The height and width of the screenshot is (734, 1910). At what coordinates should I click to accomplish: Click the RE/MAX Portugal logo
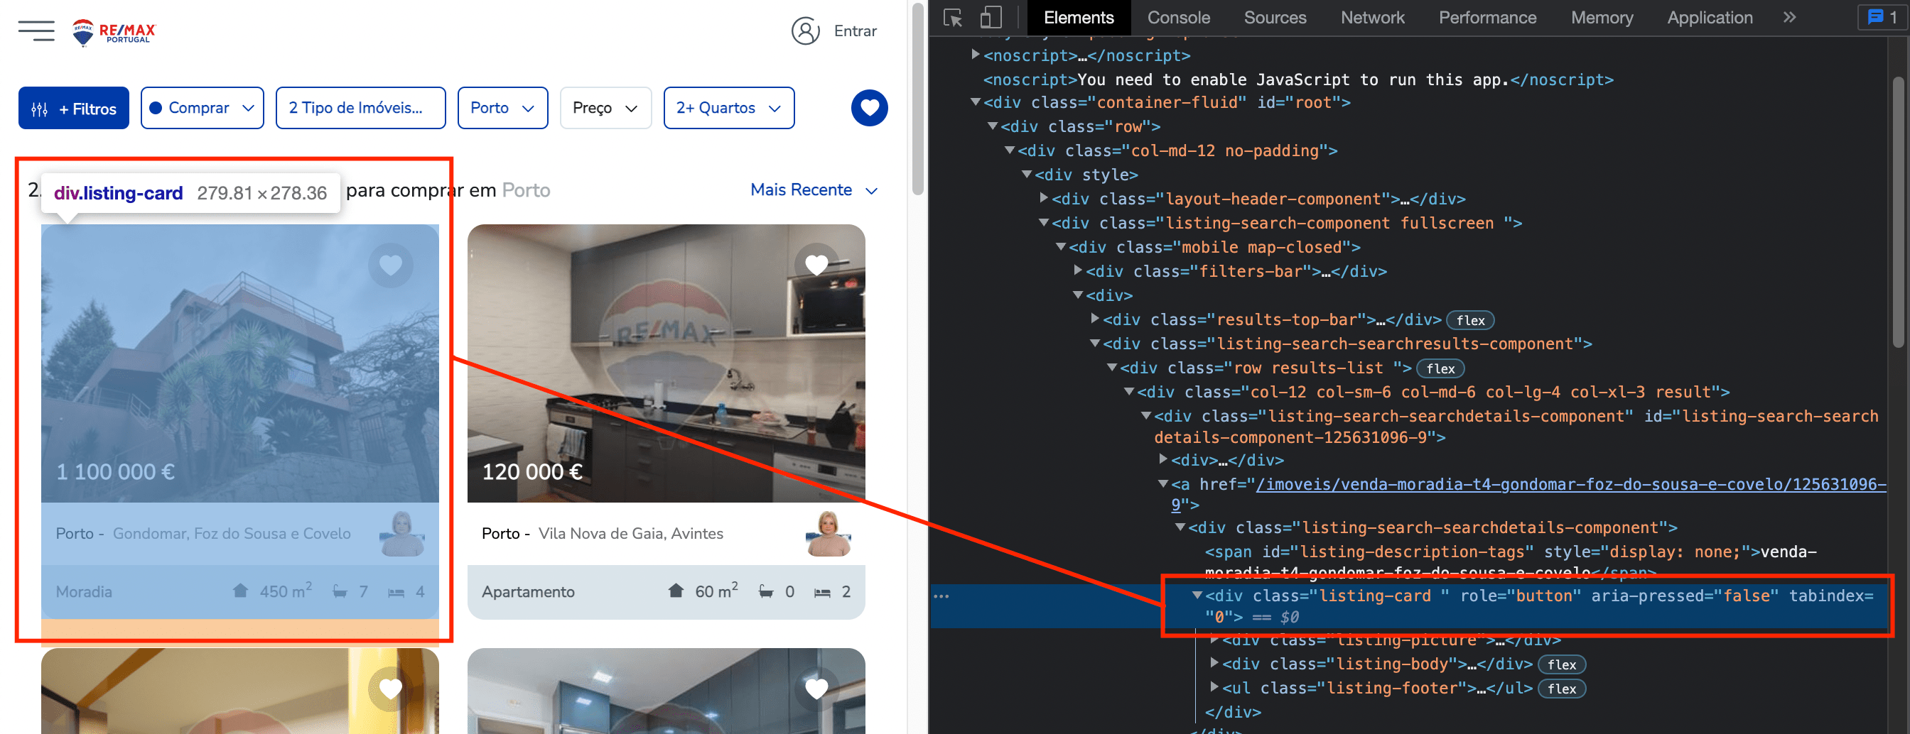114,32
